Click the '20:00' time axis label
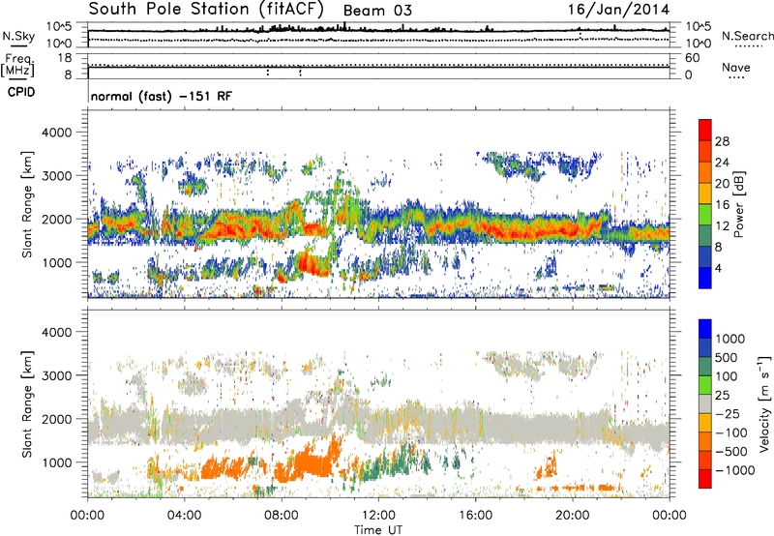The width and height of the screenshot is (774, 536). 573,516
